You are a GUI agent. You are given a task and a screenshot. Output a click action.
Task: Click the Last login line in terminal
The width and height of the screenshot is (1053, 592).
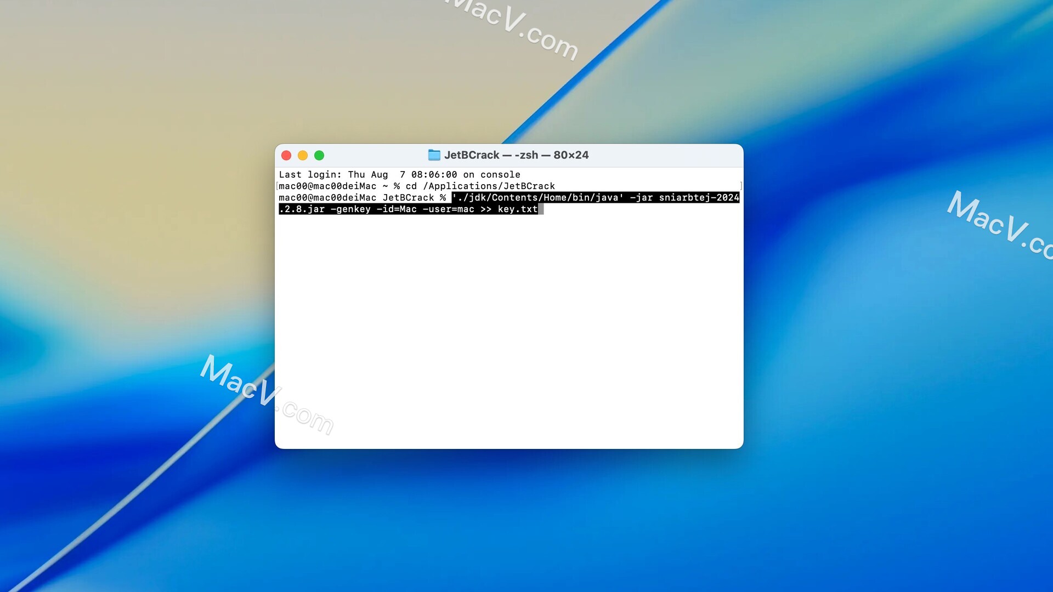click(399, 174)
